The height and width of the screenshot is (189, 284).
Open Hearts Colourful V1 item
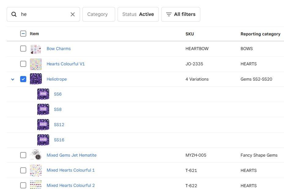pyautogui.click(x=66, y=64)
